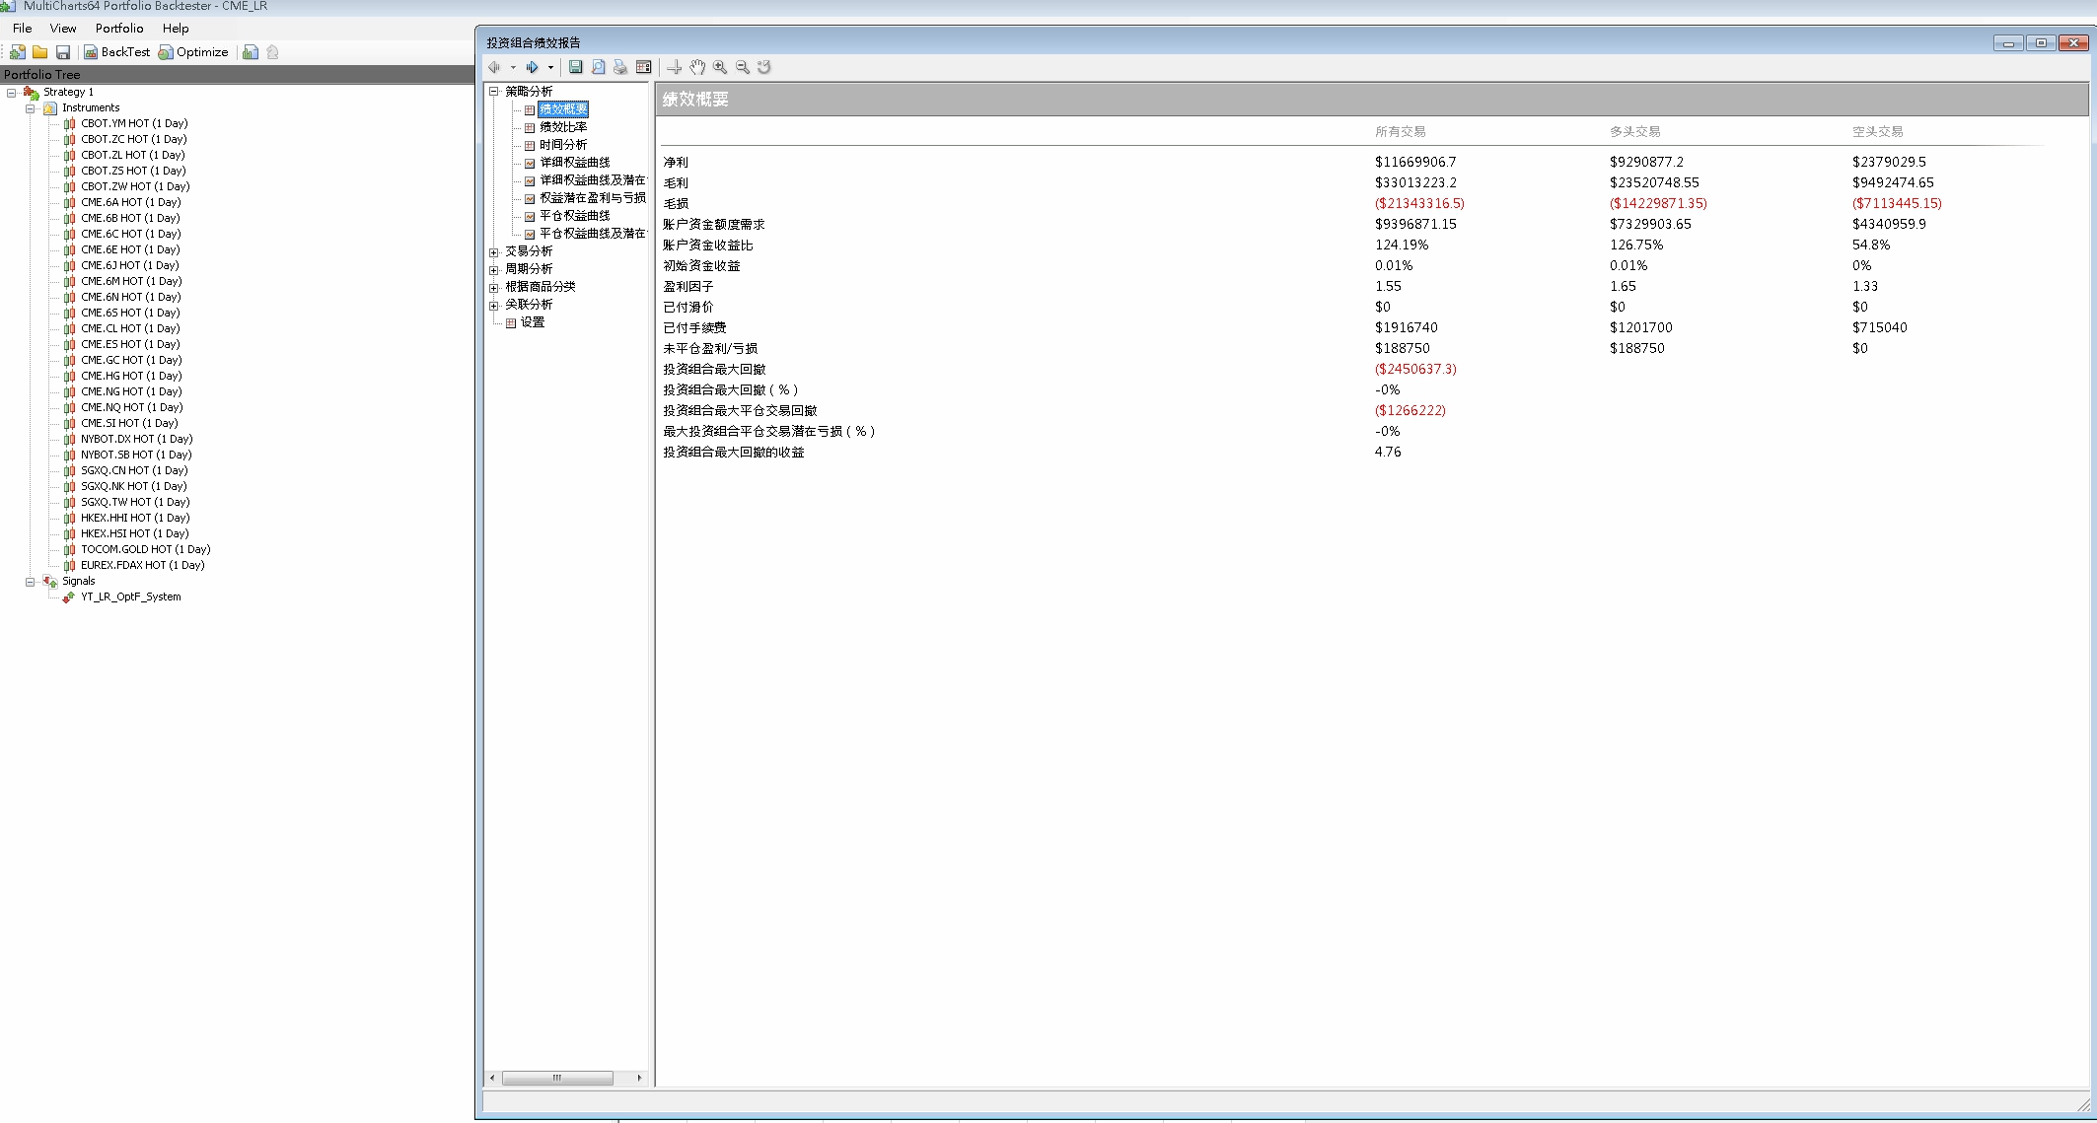Open the Portfolio menu
The width and height of the screenshot is (2097, 1123).
coord(119,29)
